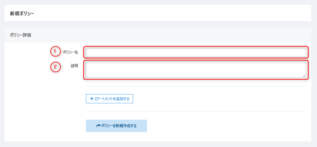Image resolution: width=317 pixels, height=147 pixels.
Task: Click the ステートメントを追加する button text
Action: (x=112, y=99)
